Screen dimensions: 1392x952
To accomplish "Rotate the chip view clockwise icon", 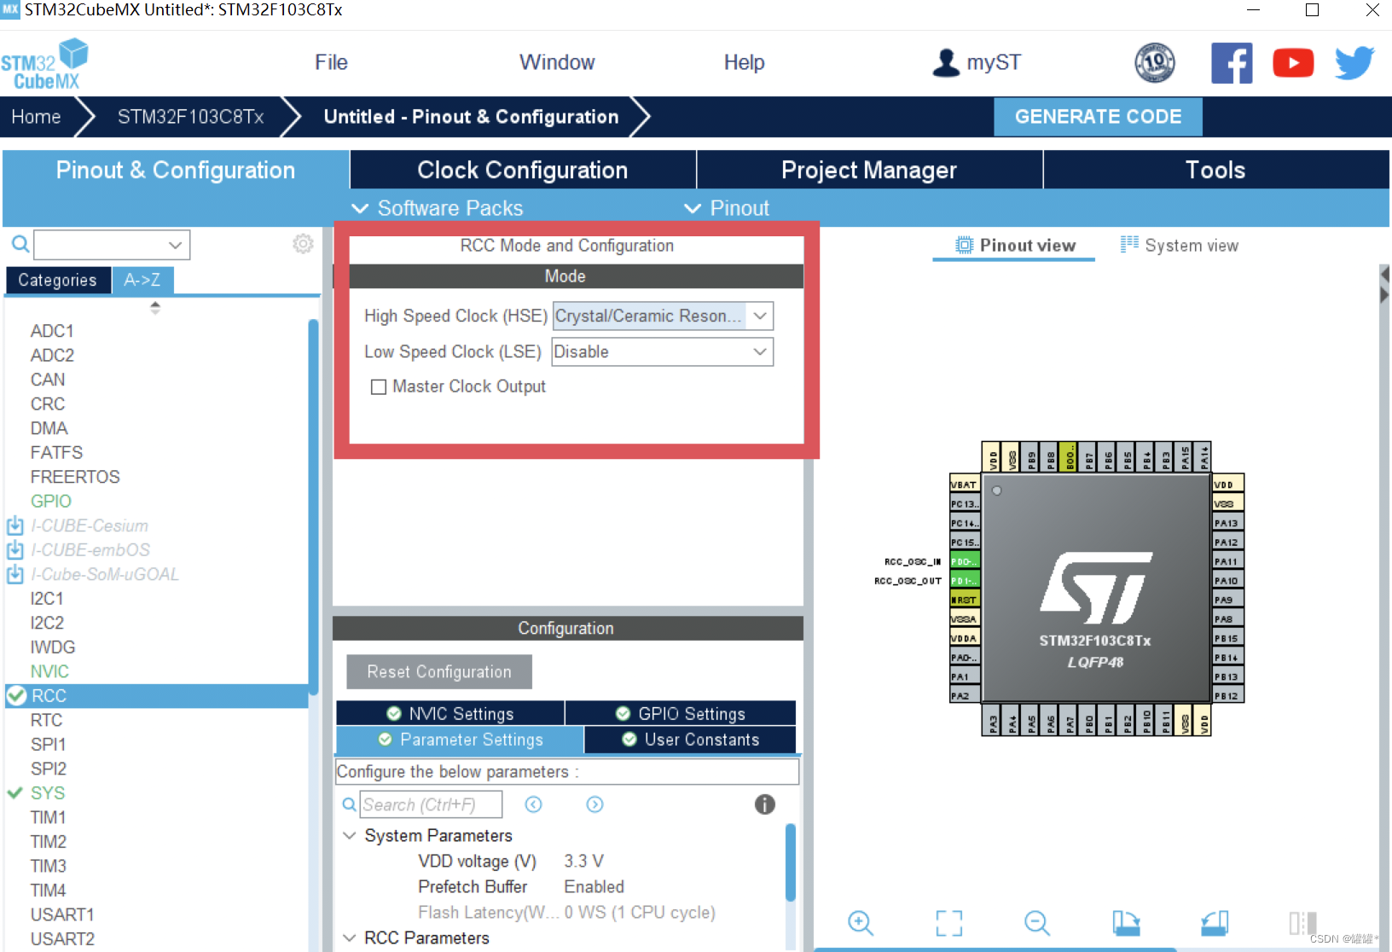I will coord(1126,923).
